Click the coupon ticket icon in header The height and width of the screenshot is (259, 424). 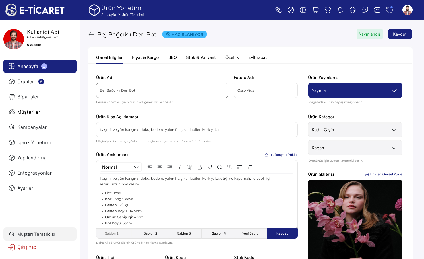click(x=303, y=10)
